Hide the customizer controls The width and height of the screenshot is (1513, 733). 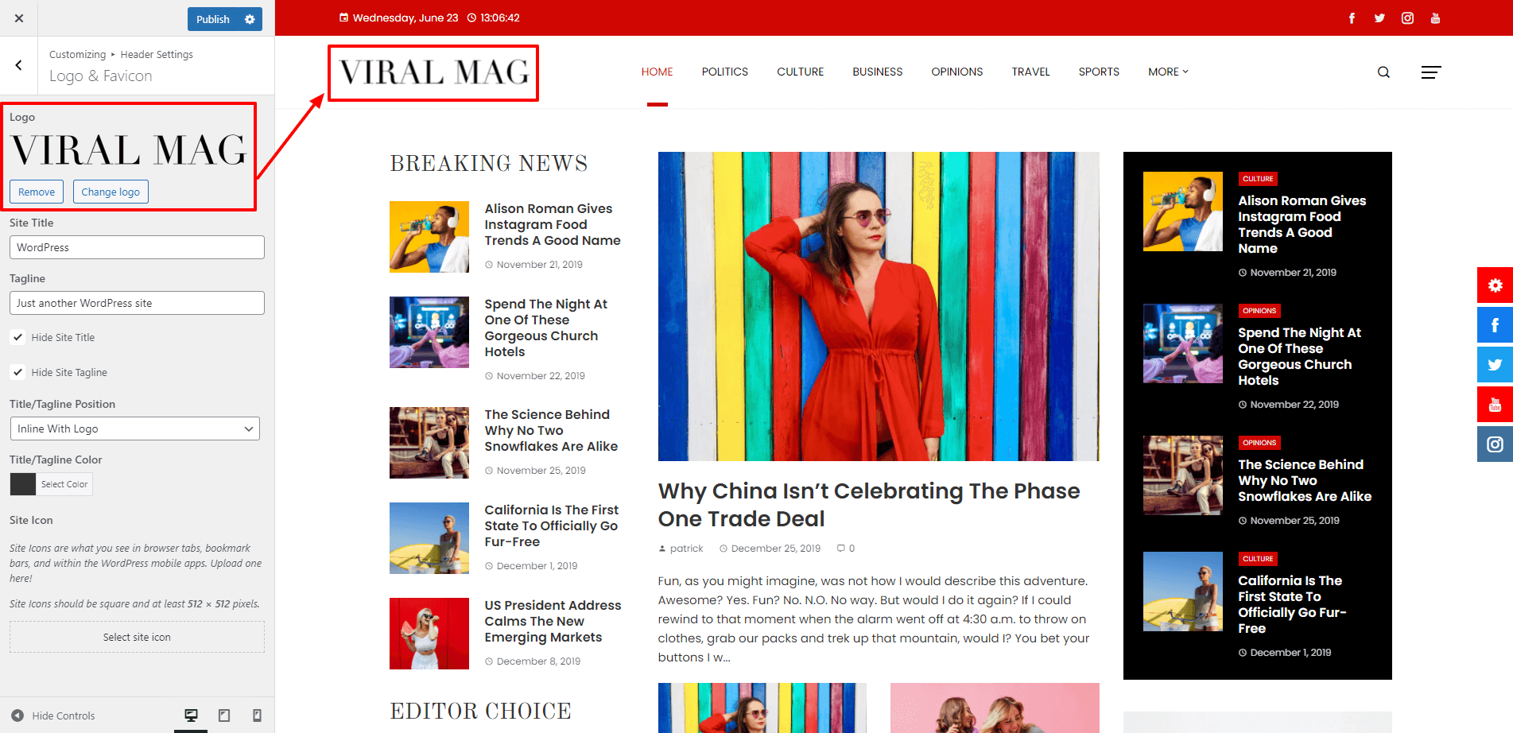click(53, 716)
